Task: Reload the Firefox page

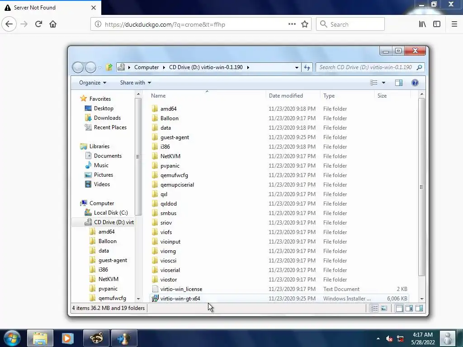Action: (x=38, y=24)
